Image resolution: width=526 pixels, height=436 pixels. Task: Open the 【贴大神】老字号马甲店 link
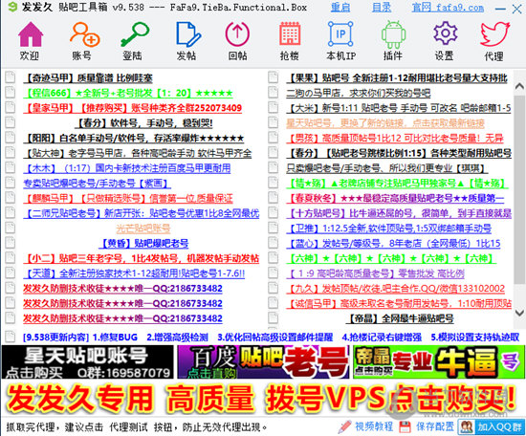point(138,153)
